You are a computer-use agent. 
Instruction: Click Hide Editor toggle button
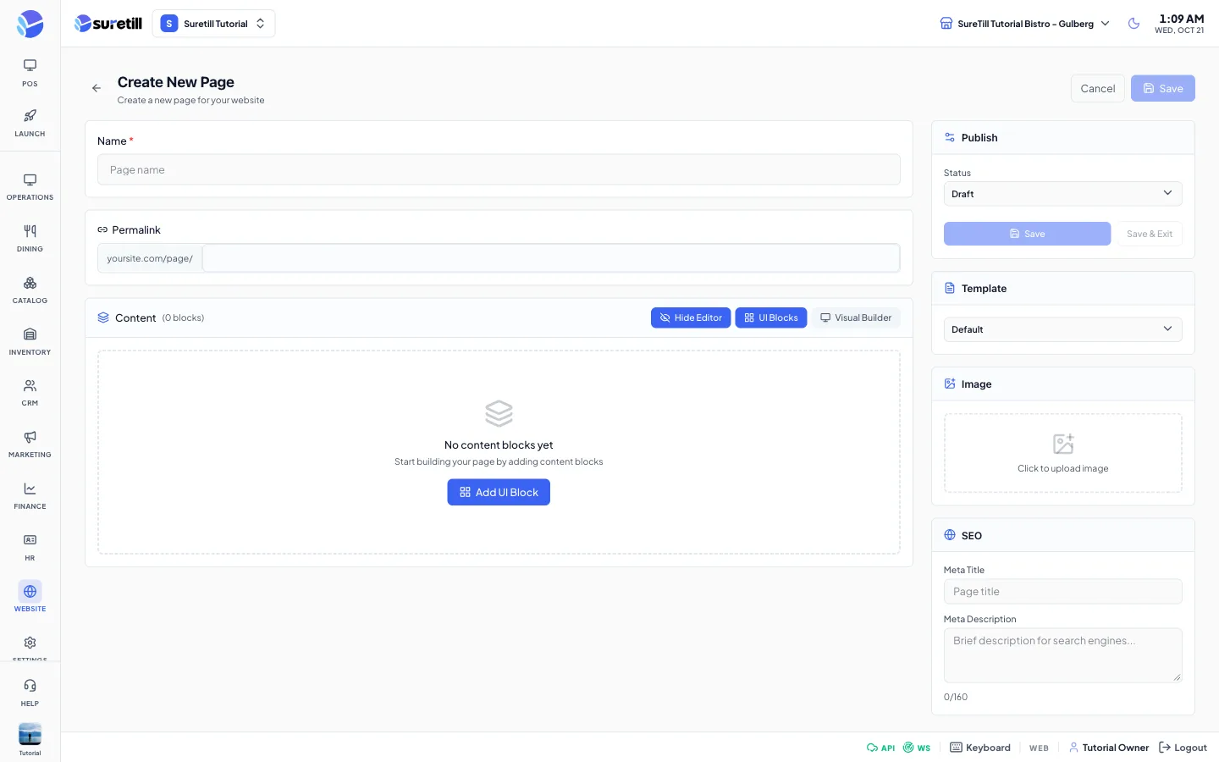click(x=691, y=317)
